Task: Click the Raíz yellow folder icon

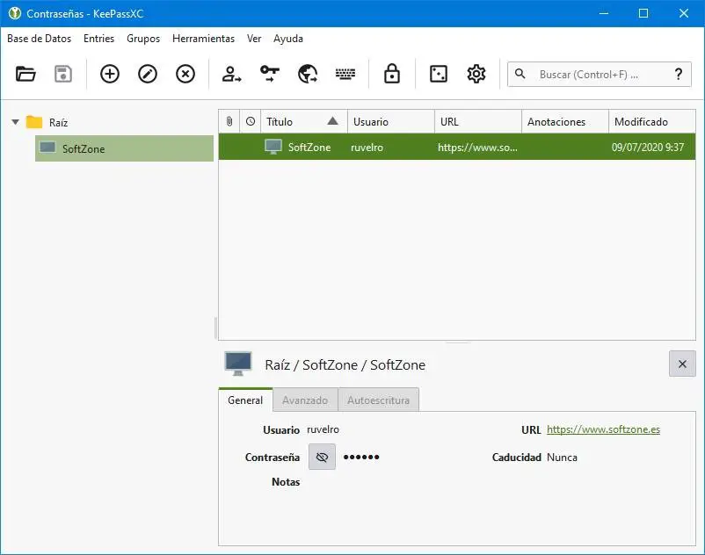Action: pyautogui.click(x=34, y=122)
